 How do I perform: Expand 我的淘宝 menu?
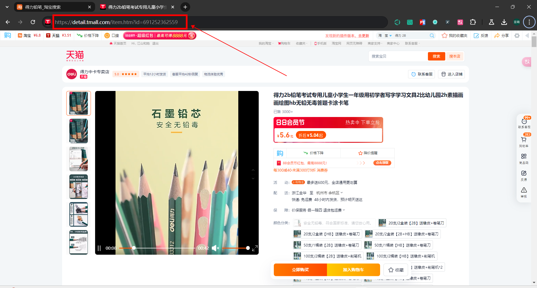click(266, 43)
